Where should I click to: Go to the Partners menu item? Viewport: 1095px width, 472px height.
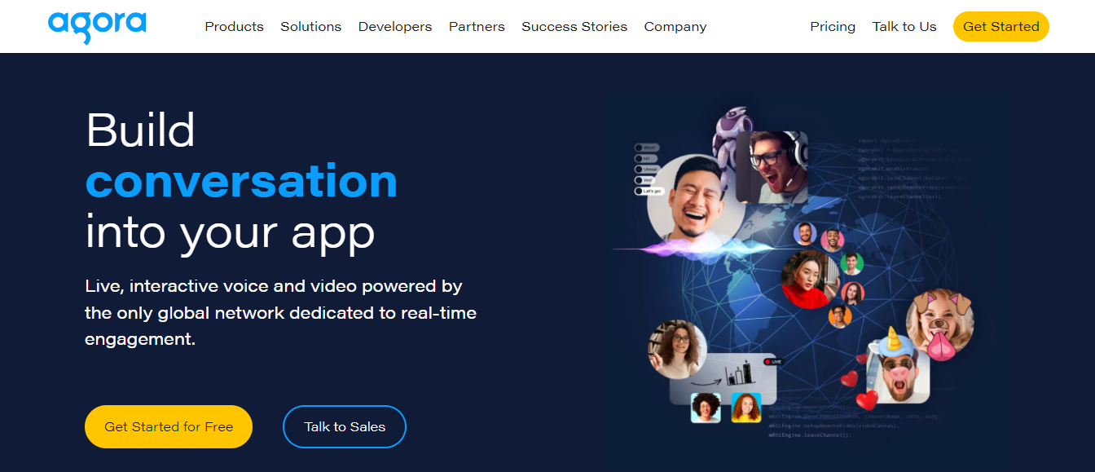click(x=477, y=27)
